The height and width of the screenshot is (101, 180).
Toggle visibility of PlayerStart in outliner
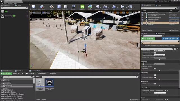[142, 24]
